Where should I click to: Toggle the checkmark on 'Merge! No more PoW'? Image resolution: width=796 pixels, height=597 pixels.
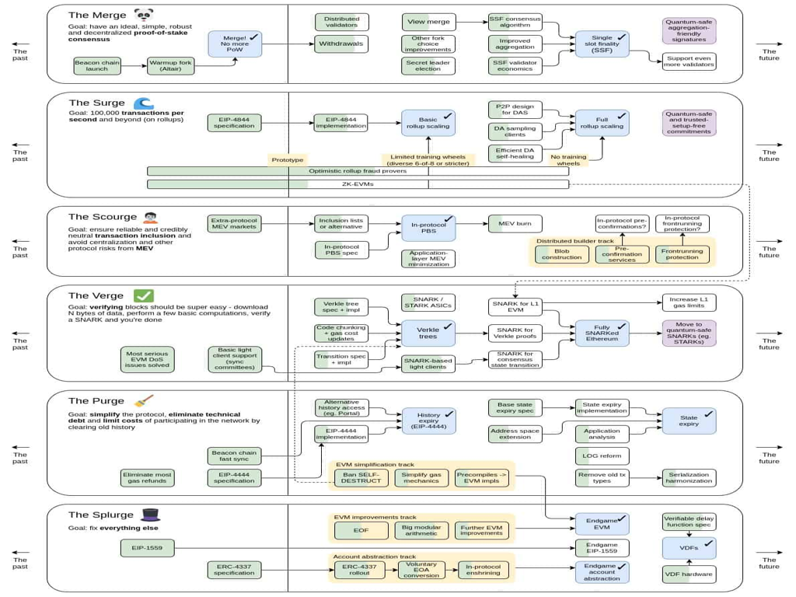pyautogui.click(x=253, y=37)
